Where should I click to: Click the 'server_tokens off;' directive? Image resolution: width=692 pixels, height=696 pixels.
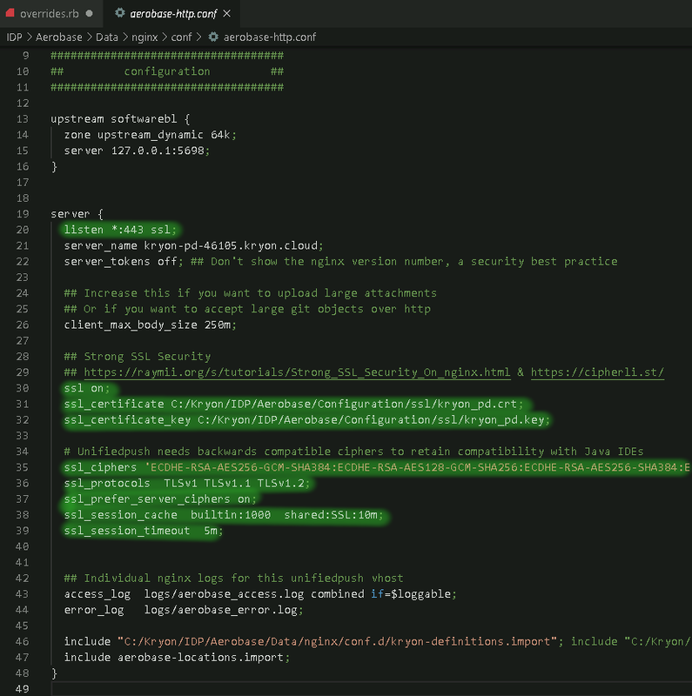123,262
